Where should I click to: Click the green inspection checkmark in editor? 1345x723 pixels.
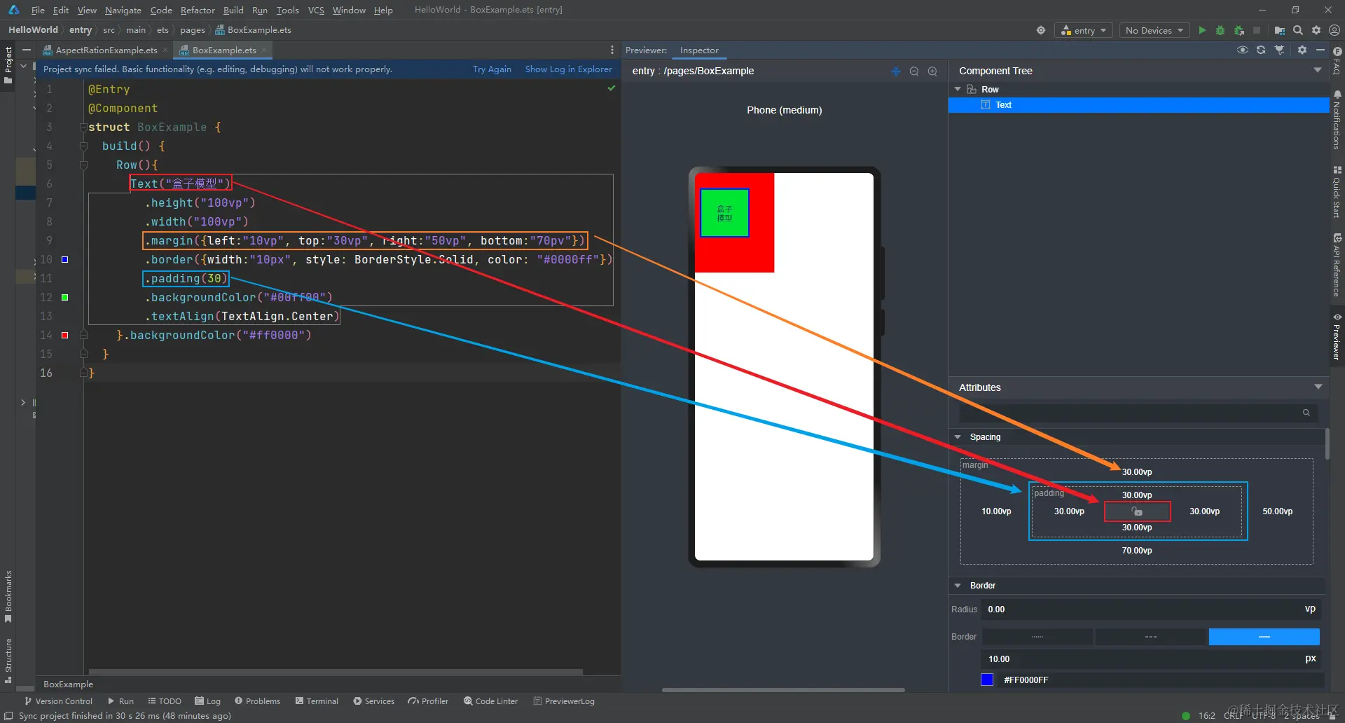point(612,88)
